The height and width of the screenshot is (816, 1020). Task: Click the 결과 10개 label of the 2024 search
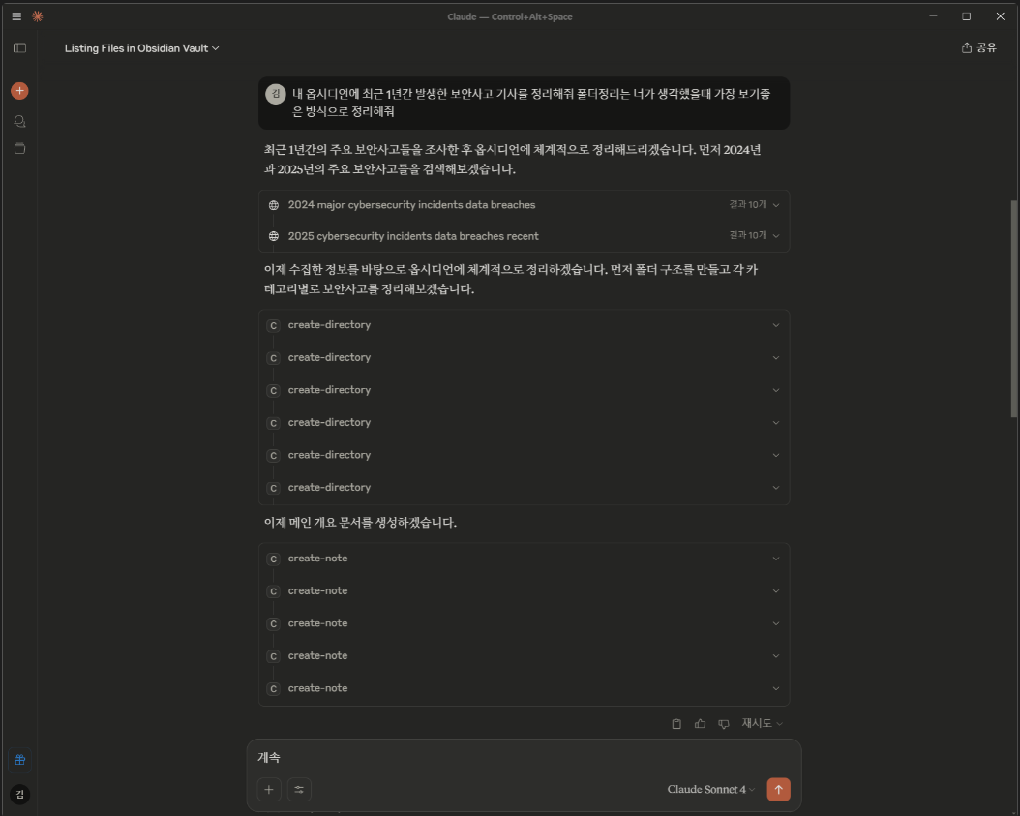tap(747, 204)
